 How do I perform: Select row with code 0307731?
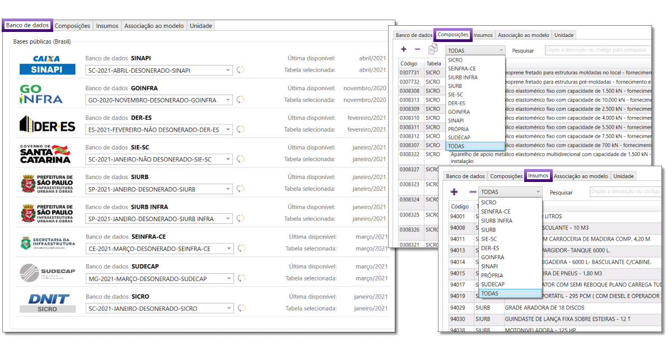[x=525, y=73]
